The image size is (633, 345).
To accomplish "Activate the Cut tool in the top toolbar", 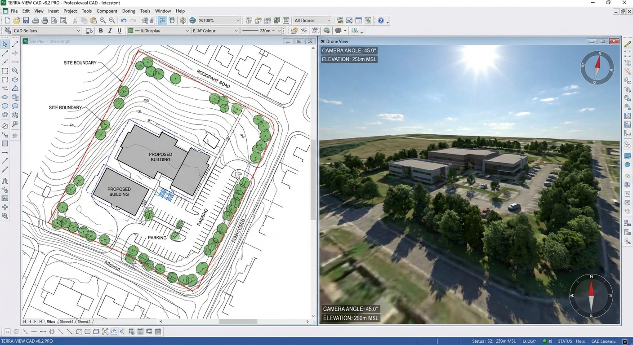I will point(74,20).
